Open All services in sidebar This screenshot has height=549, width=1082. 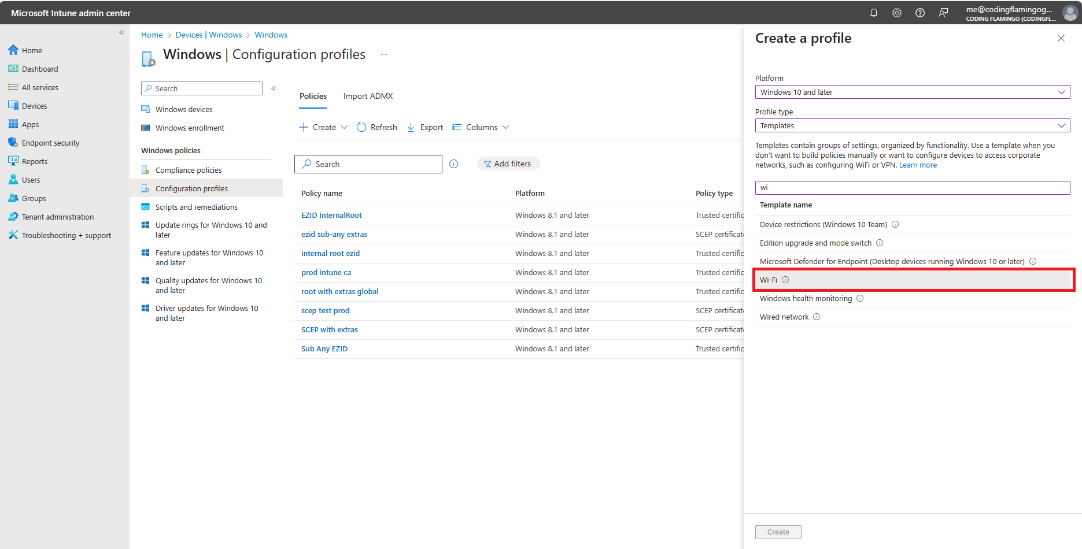point(34,87)
